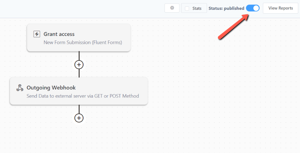
Task: Click connector line under Outgoing Webhook card
Action: pyautogui.click(x=79, y=109)
